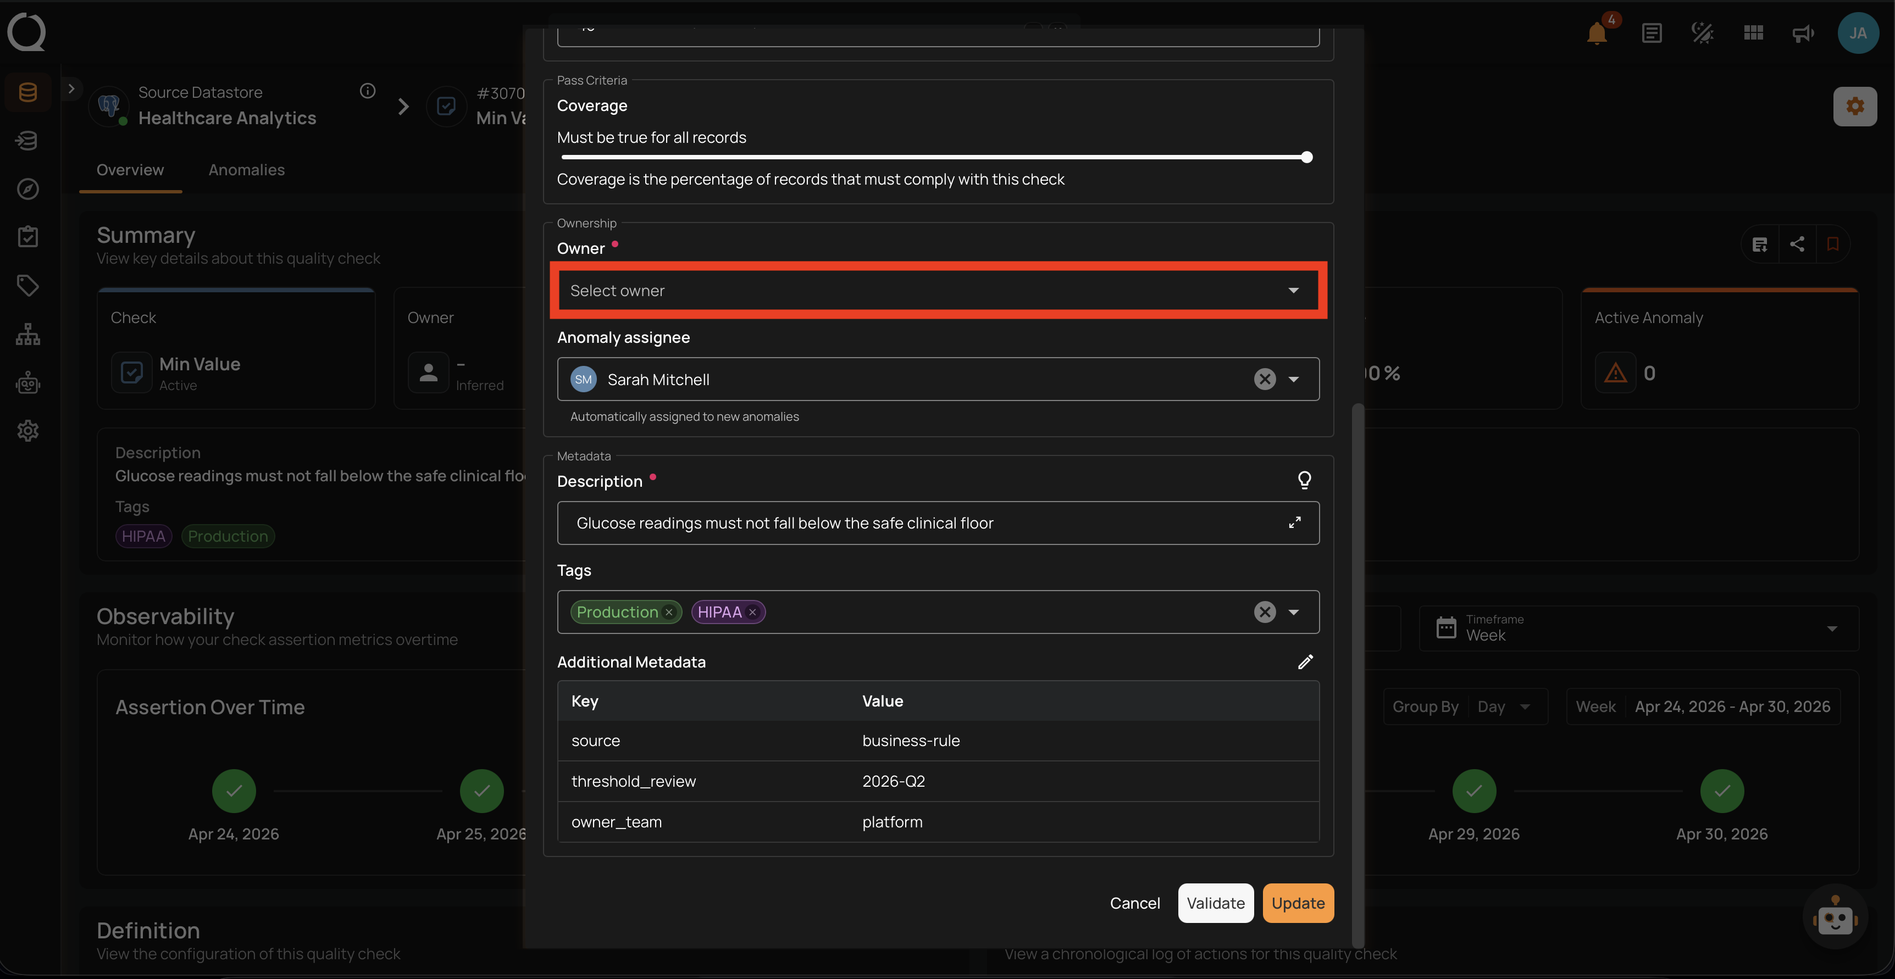Remove the HIPAA tag chip
Viewport: 1895px width, 979px height.
tap(752, 612)
